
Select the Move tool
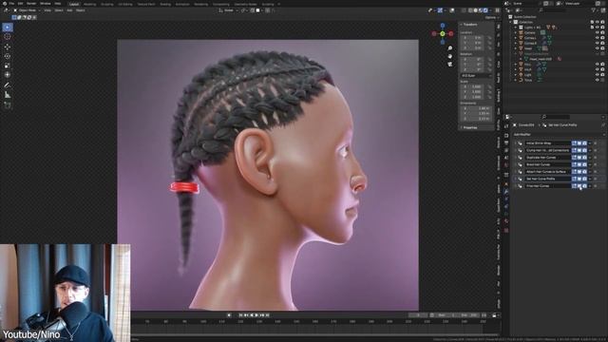point(8,47)
